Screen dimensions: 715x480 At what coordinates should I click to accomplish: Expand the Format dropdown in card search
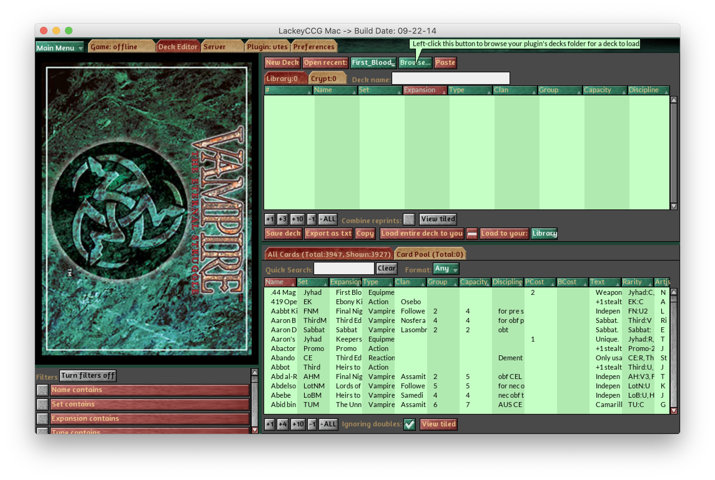pos(447,269)
